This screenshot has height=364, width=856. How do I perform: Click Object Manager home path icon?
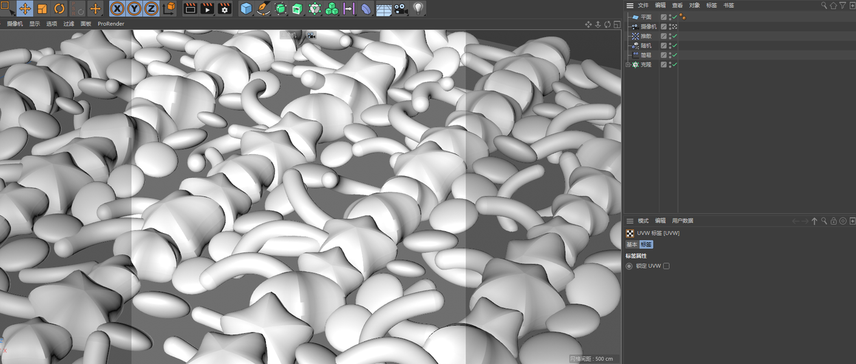tap(833, 5)
